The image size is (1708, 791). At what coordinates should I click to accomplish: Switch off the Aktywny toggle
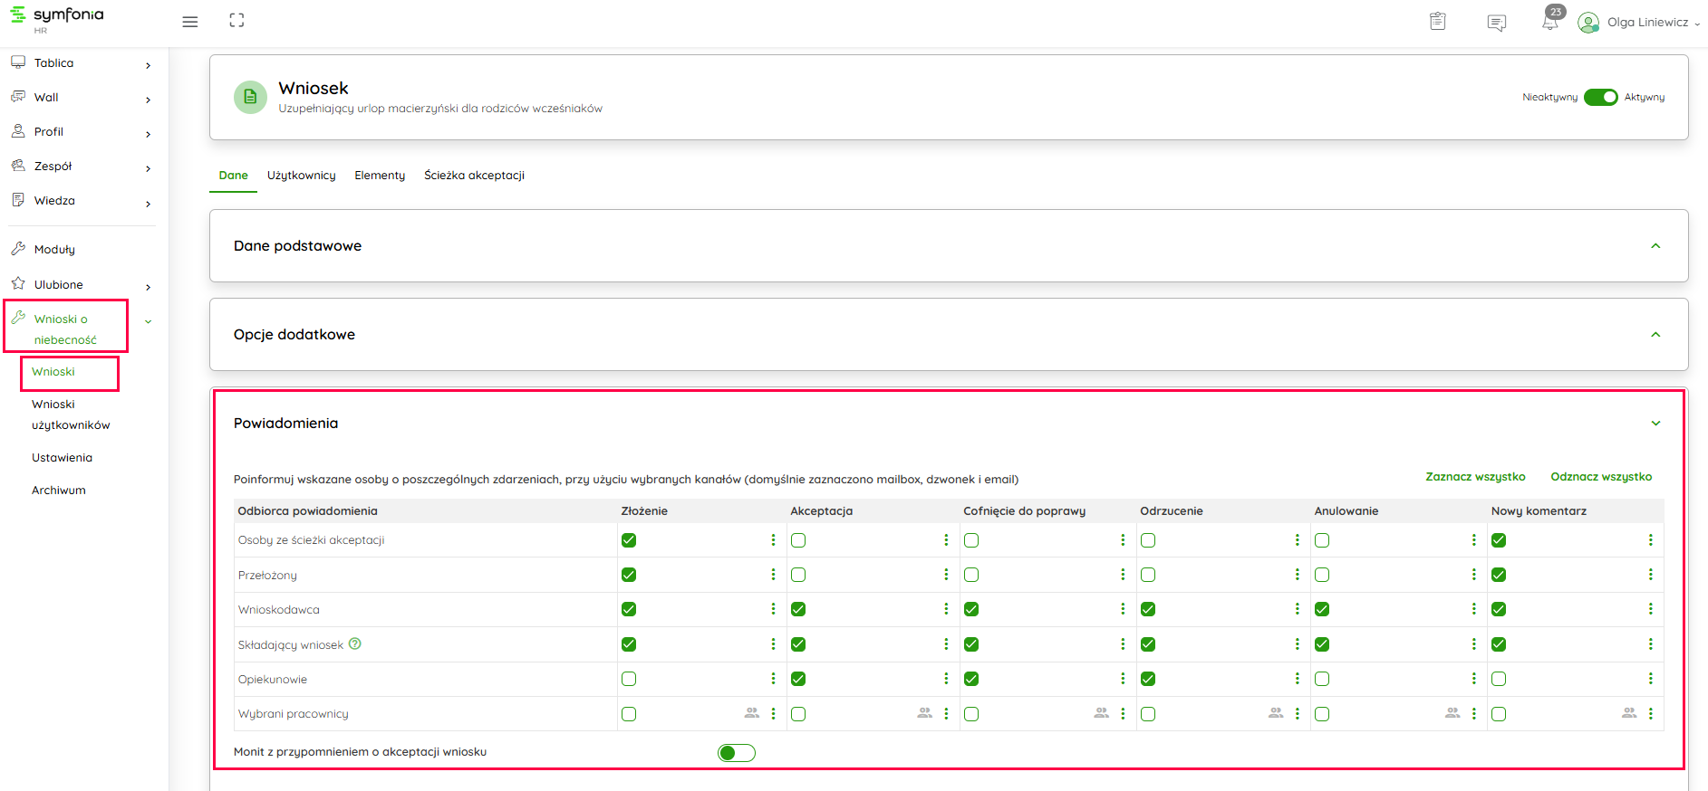[x=1600, y=98]
